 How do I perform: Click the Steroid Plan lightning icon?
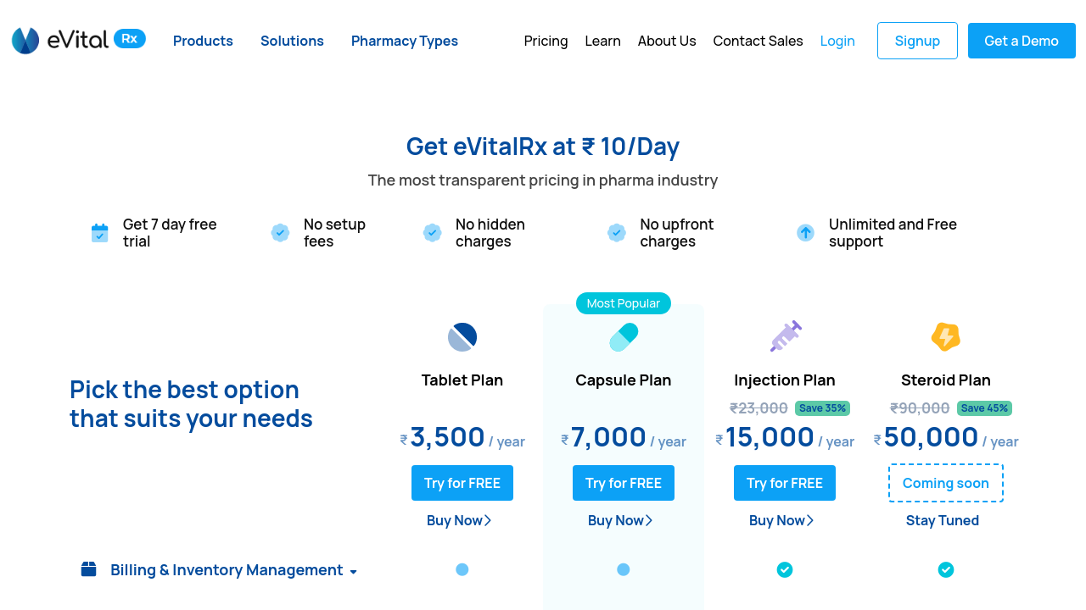coord(945,336)
